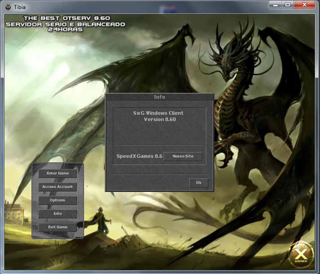
Task: Minimize the Tibia window
Action: pos(276,4)
